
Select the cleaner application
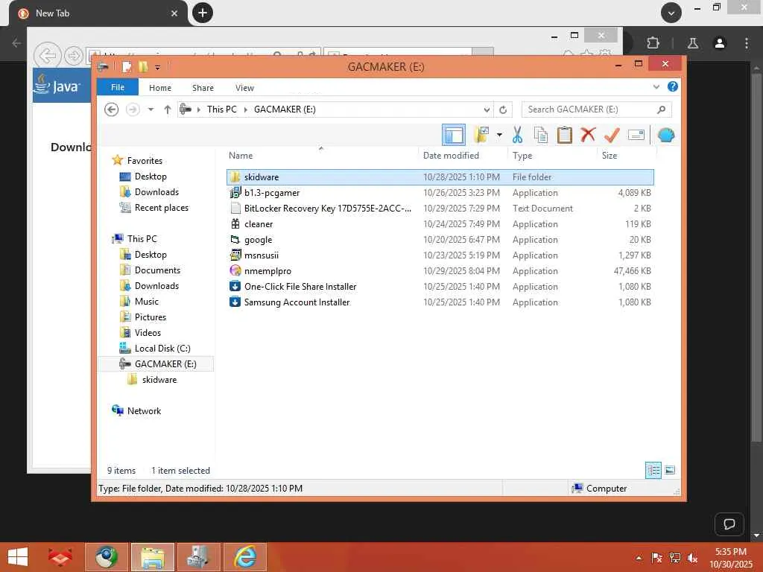440,223
